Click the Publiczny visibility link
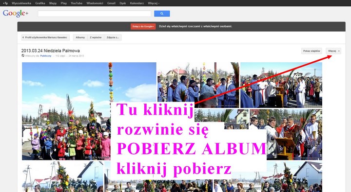Screen dimensions: 351x192 pos(46,56)
